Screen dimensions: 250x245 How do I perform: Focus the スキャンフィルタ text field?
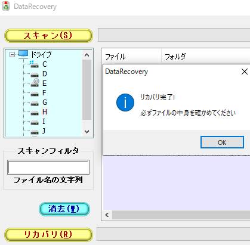(48, 168)
